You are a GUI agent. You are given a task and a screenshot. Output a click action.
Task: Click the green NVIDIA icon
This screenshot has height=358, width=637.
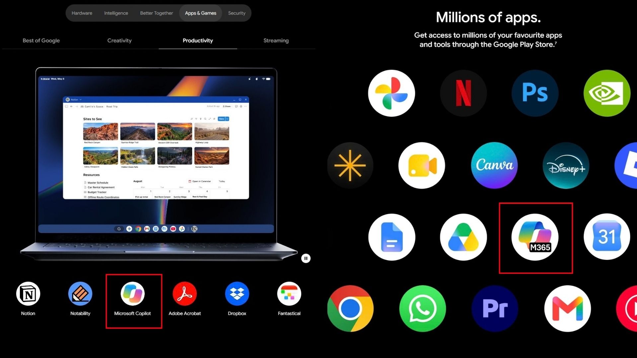click(607, 93)
